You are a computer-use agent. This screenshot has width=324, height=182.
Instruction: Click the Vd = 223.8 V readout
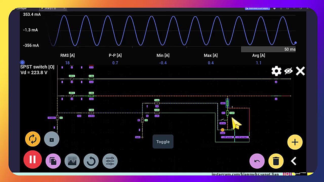(x=34, y=73)
